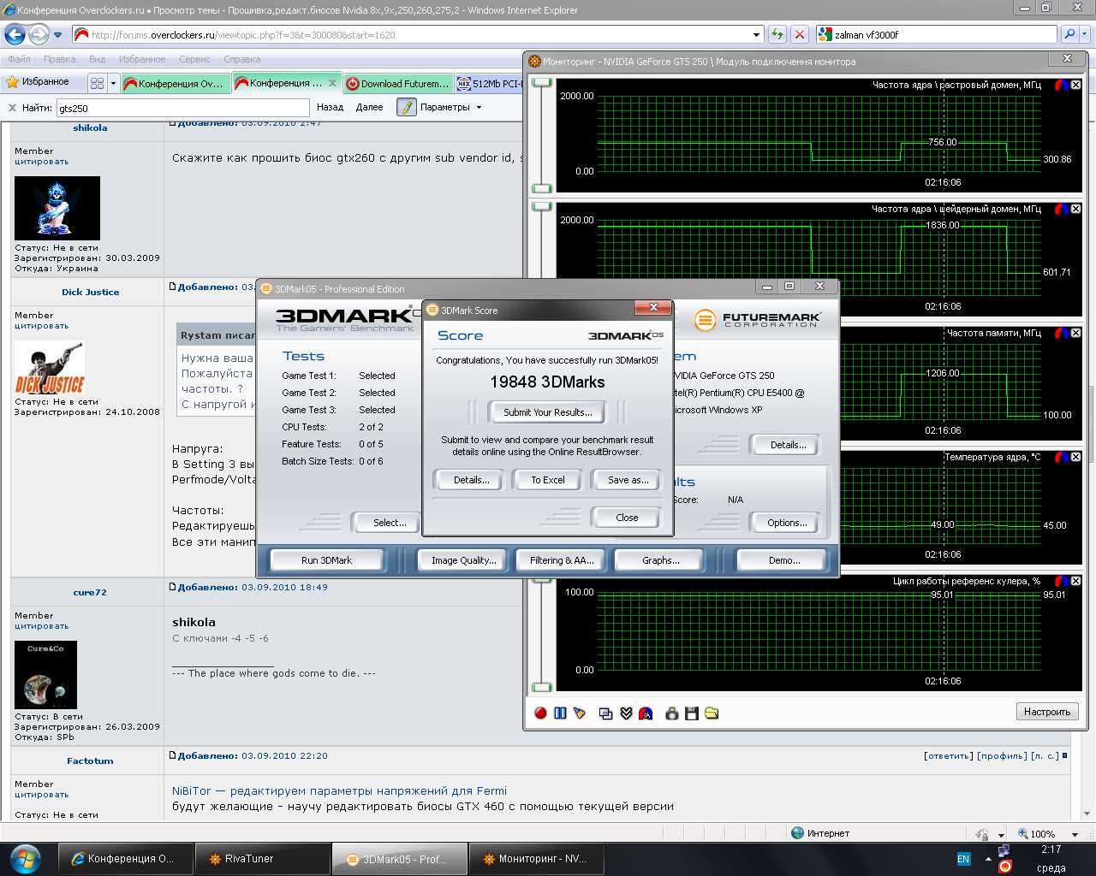Close the raster domain core clock graph with X

1075,85
